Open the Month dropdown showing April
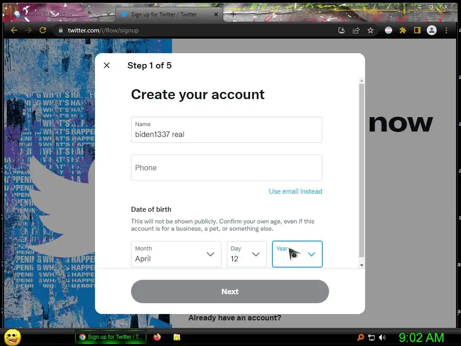 point(176,254)
